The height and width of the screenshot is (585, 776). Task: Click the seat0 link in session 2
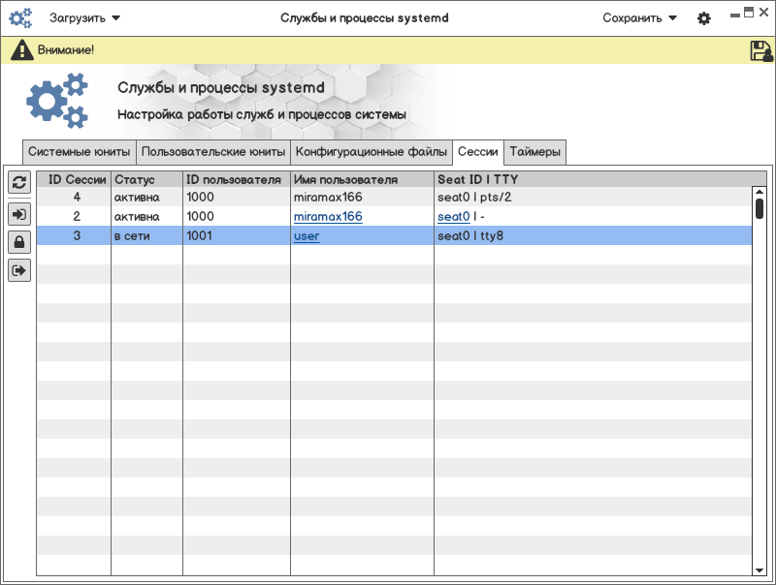click(453, 217)
